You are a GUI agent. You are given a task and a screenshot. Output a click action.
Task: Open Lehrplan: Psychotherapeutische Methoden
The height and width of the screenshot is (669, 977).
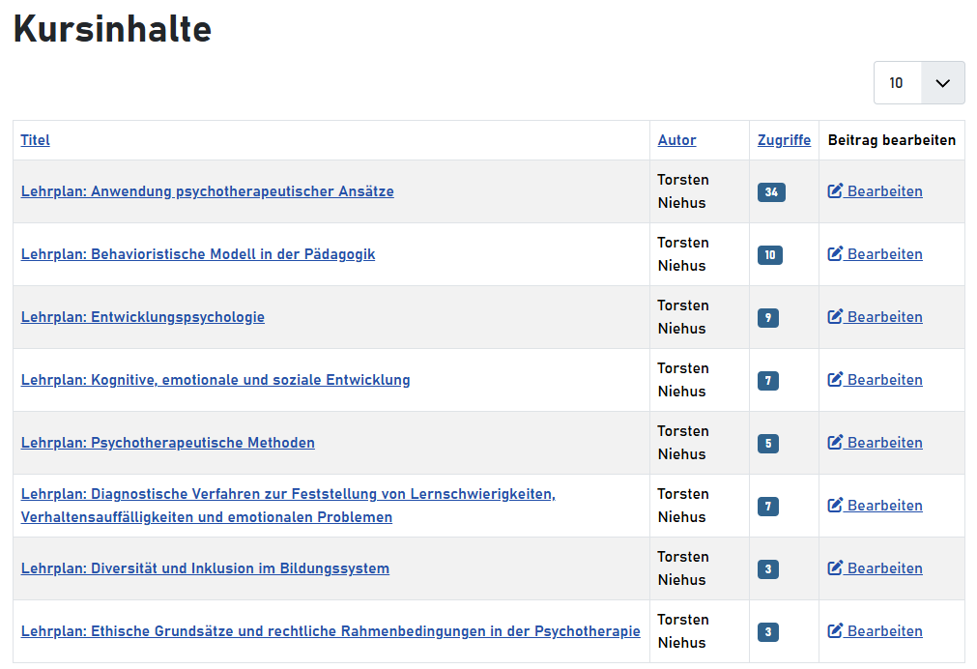coord(167,443)
